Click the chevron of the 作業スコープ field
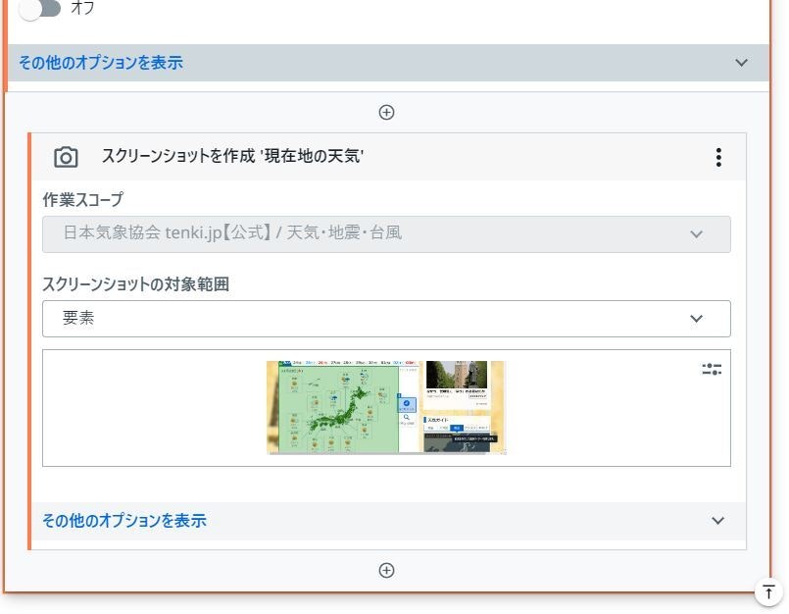 click(x=697, y=233)
